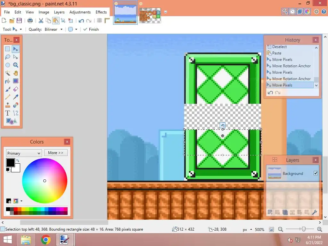Open the Effects menu
The height and width of the screenshot is (246, 328).
pos(101,12)
